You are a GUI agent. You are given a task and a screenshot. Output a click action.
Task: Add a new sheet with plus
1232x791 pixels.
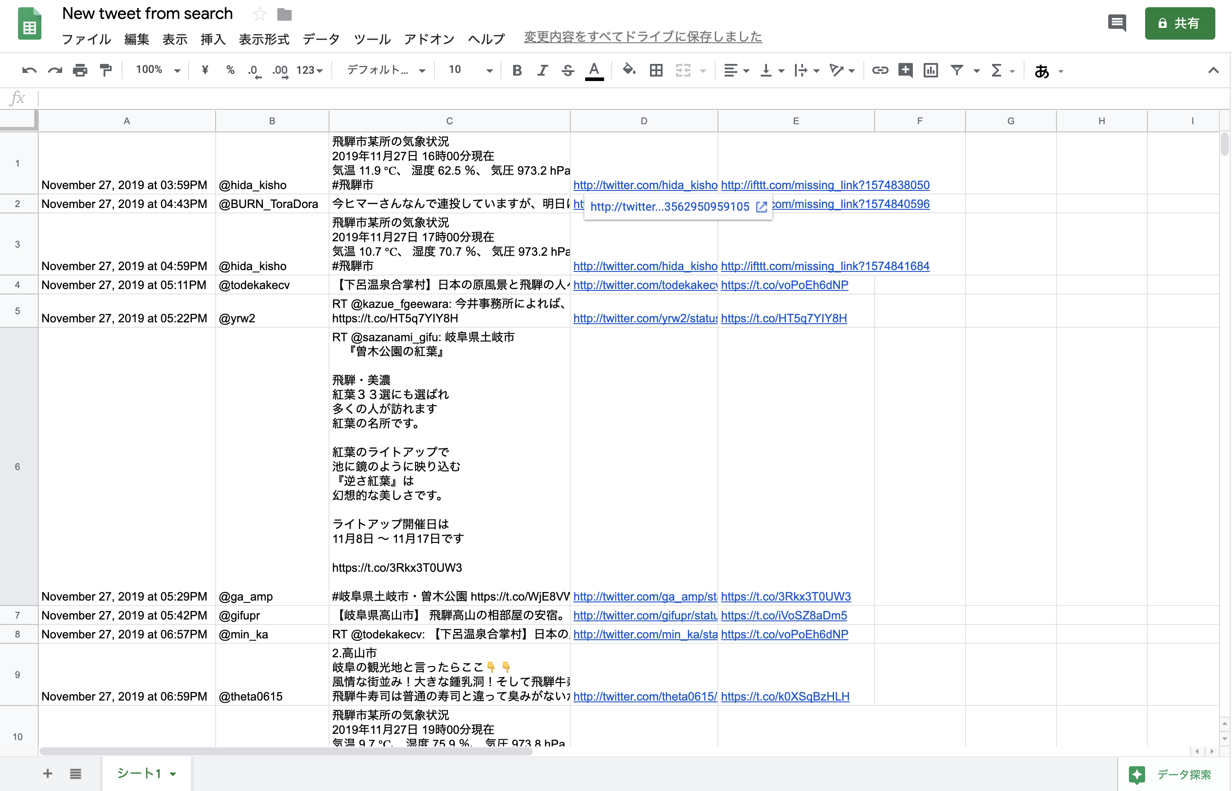(x=47, y=773)
